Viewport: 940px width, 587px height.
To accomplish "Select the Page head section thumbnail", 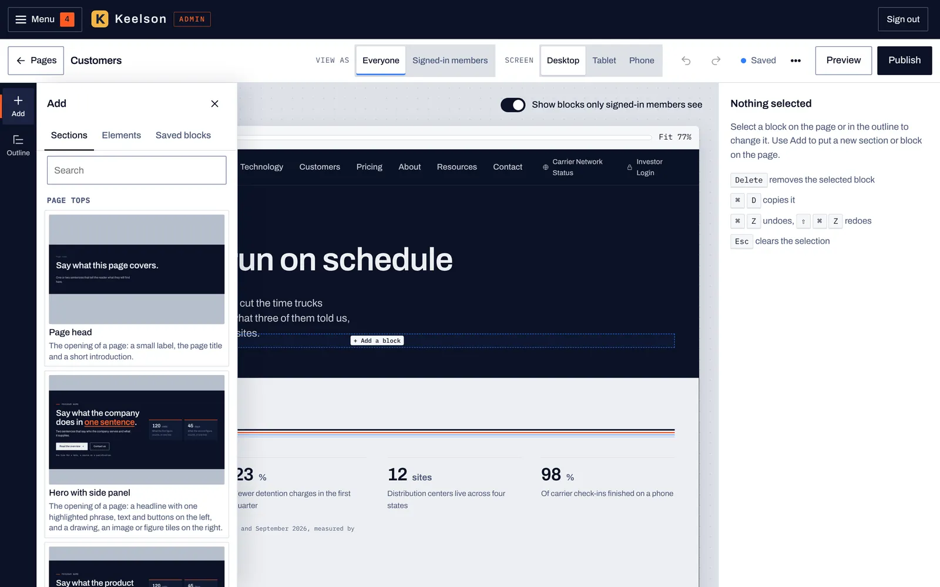I will [137, 269].
